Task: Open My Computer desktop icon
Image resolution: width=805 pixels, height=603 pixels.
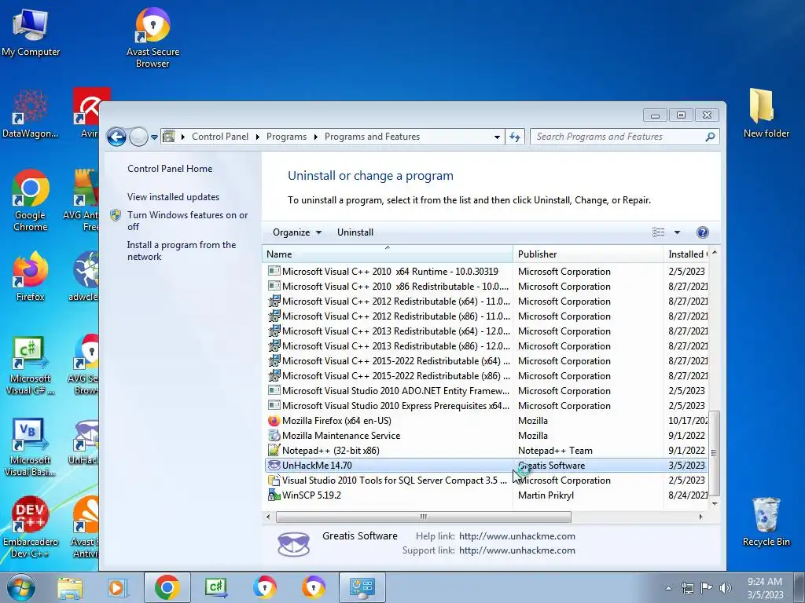Action: [31, 33]
